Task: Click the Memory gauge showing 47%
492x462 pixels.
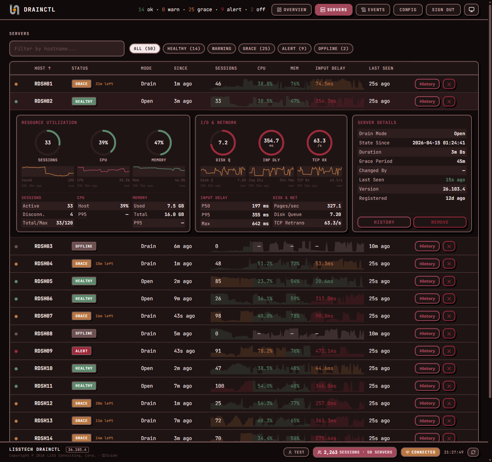Action: 159,142
